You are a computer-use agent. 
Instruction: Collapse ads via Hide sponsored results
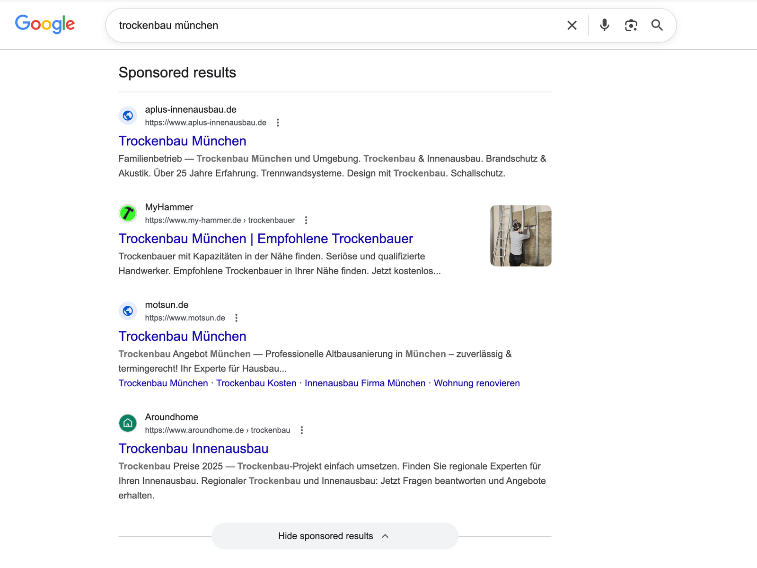pos(334,536)
